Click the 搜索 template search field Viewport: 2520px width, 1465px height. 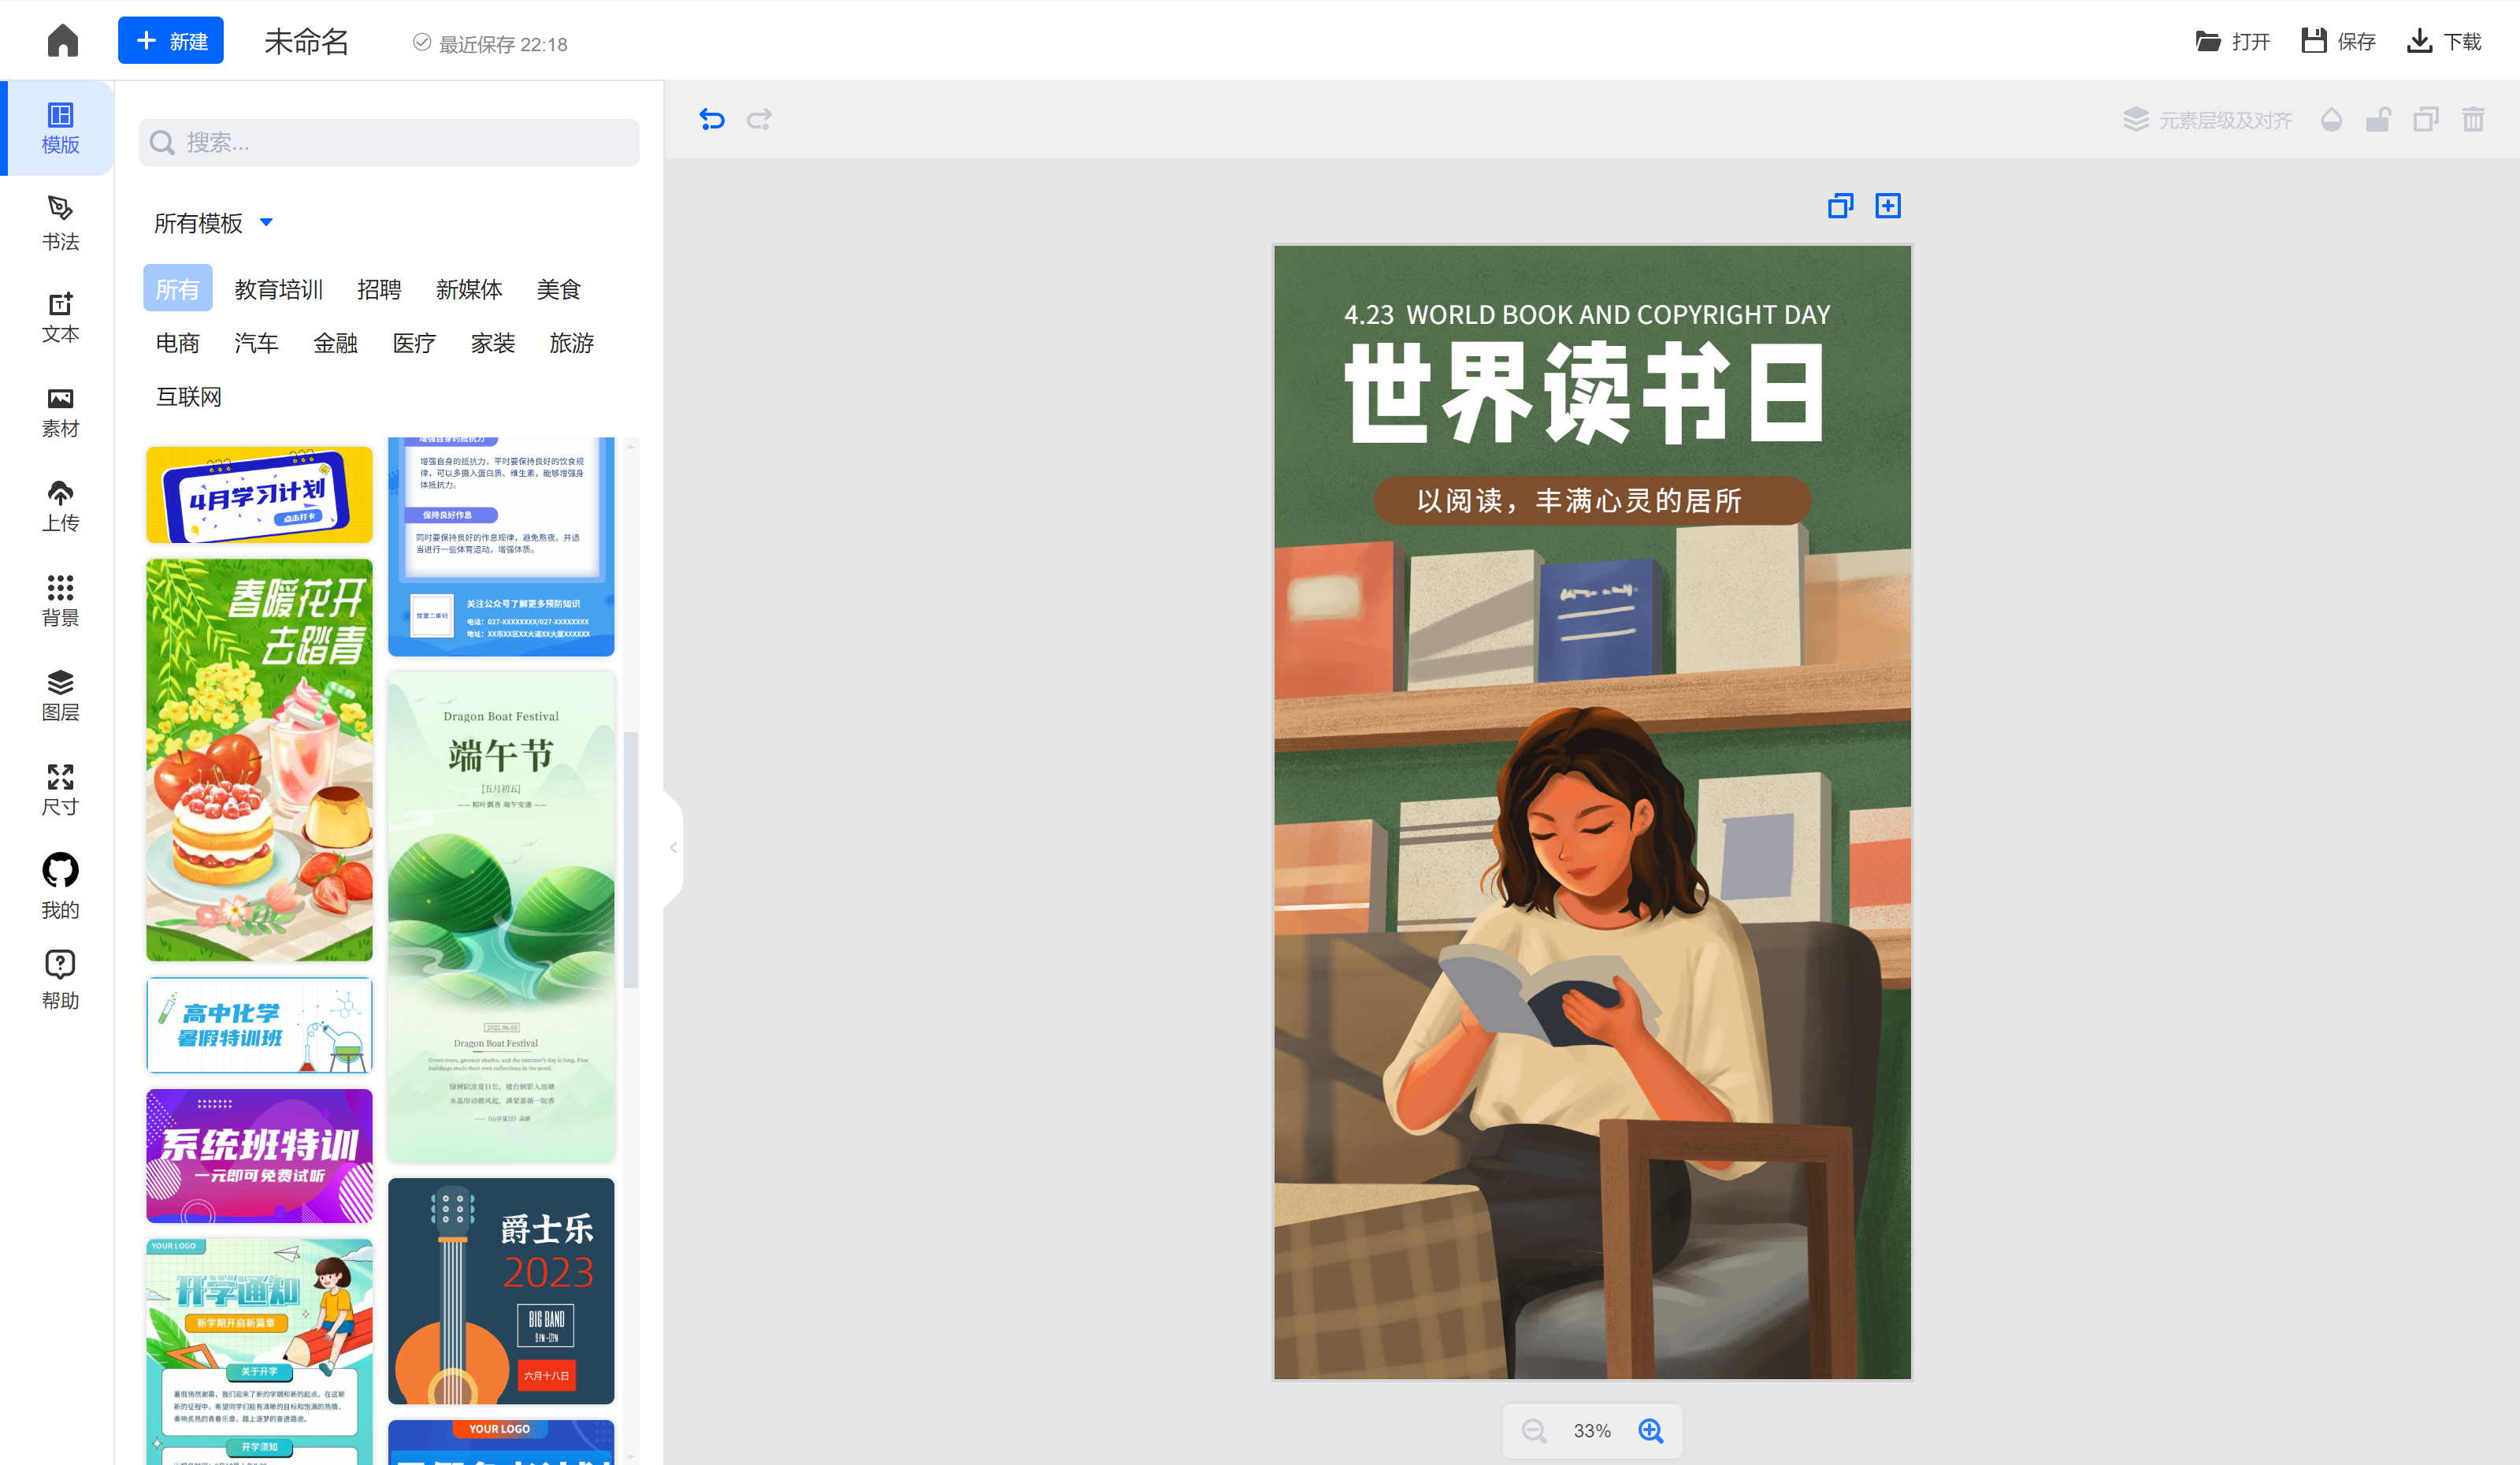389,143
